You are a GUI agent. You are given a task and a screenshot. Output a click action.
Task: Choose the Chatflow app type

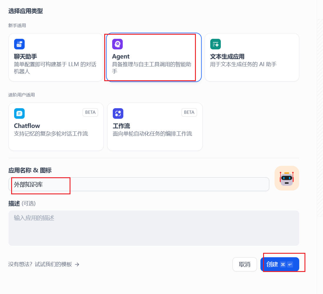(56, 127)
